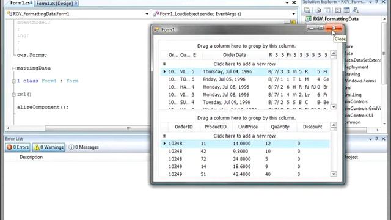Click the upper grid drag-to-group panel
Viewport: 391px width, 220px height.
pos(246,46)
